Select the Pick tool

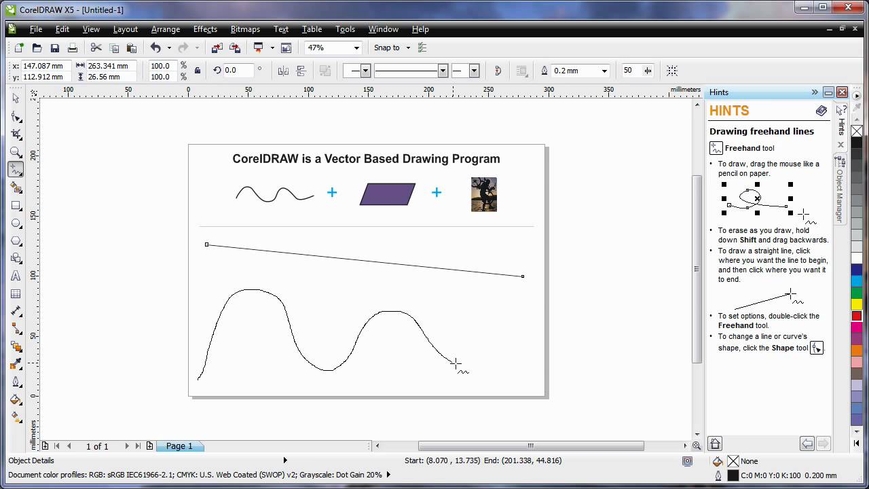tap(17, 98)
